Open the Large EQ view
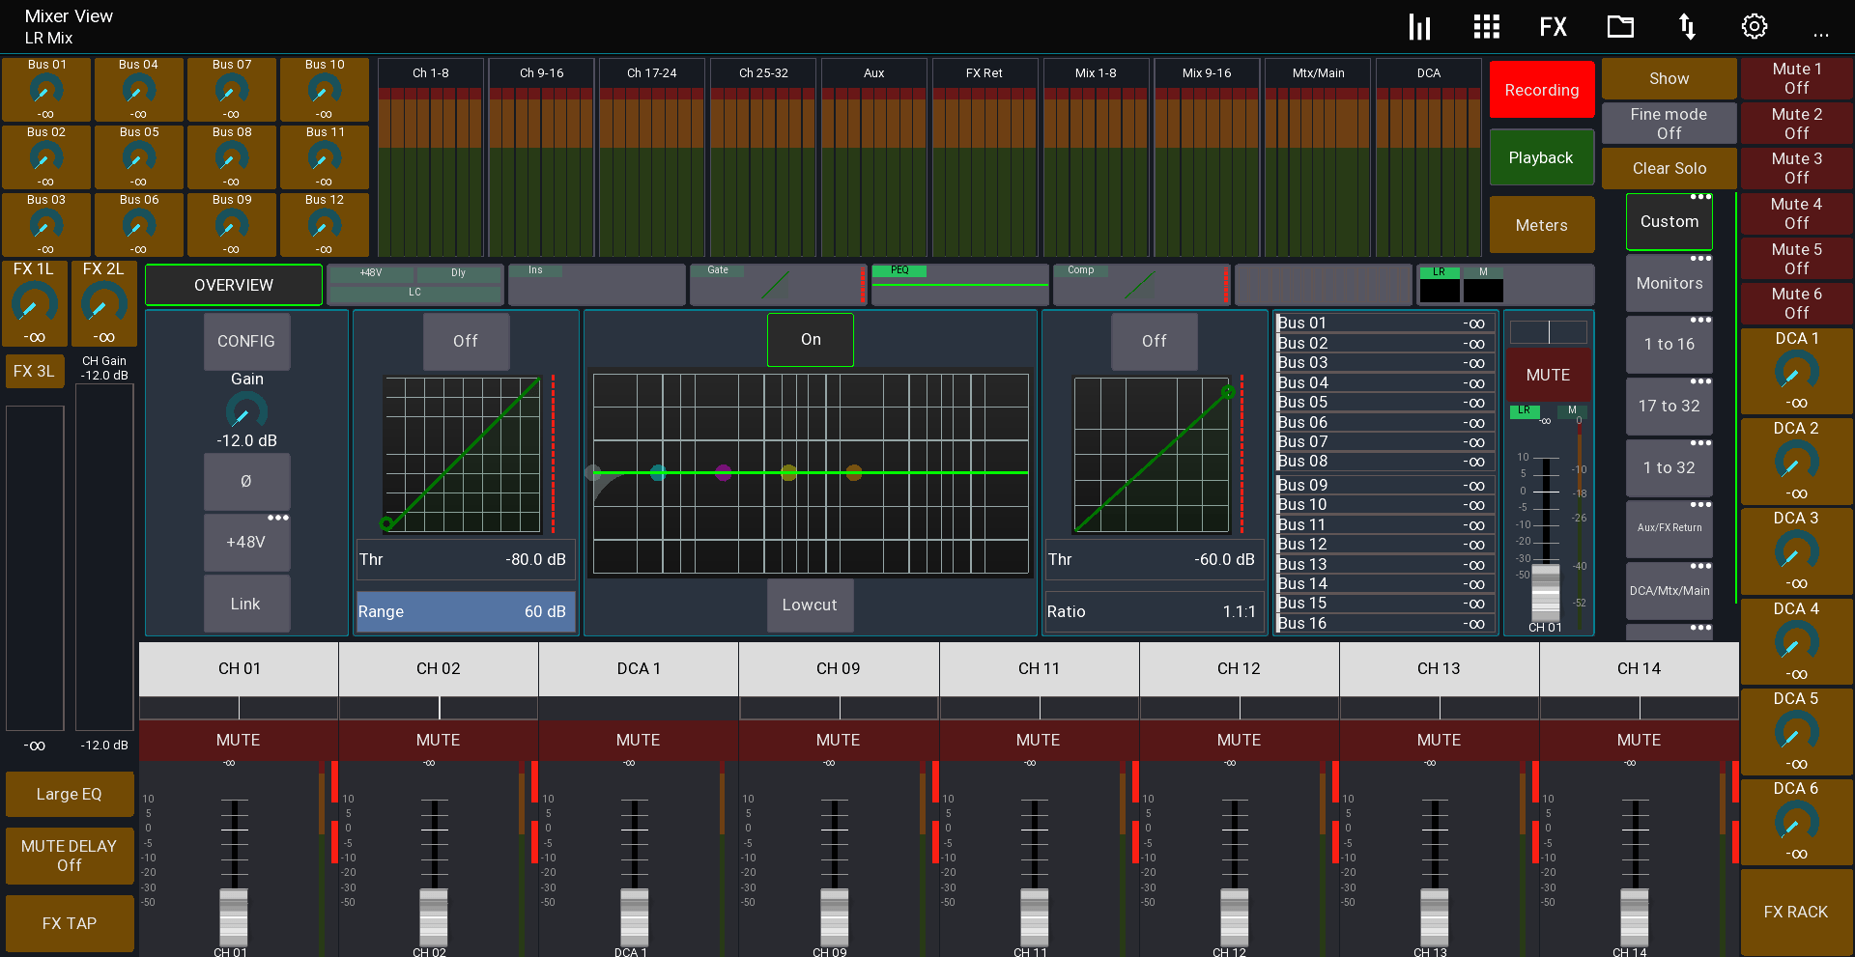Viewport: 1855px width, 957px height. [x=69, y=794]
